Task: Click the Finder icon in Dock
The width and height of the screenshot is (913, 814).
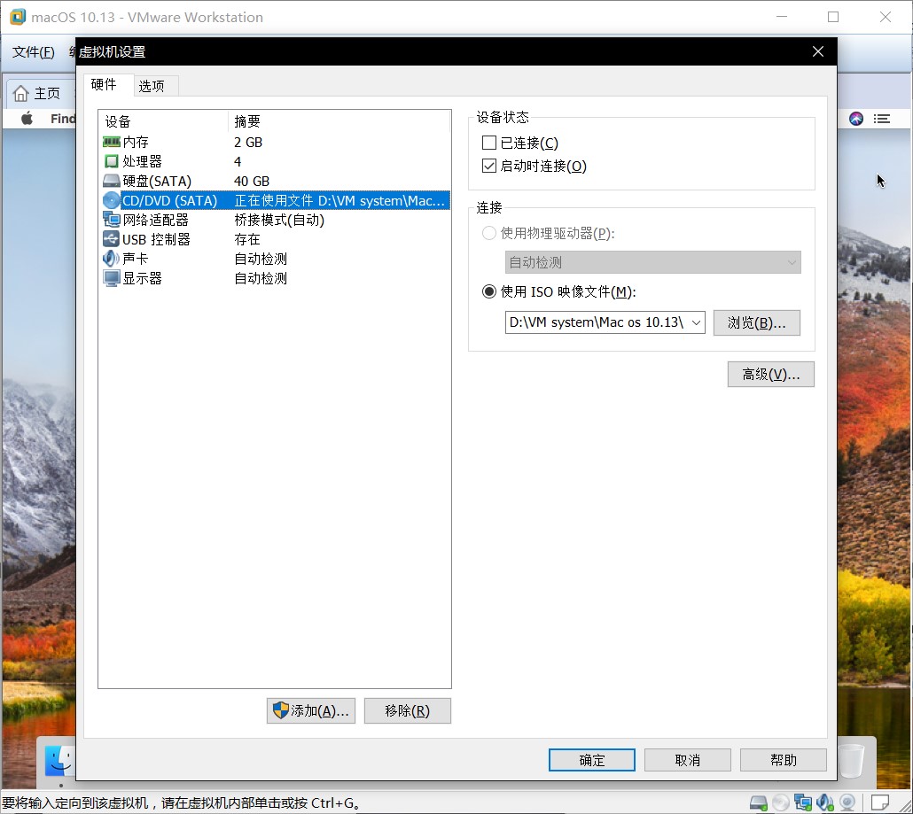Action: pos(59,761)
